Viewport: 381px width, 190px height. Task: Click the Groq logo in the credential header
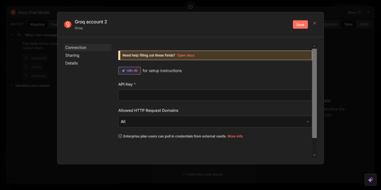coord(68,24)
